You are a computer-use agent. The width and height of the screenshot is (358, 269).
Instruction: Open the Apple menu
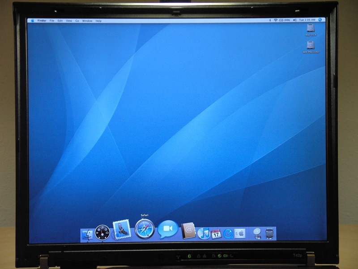click(x=32, y=21)
